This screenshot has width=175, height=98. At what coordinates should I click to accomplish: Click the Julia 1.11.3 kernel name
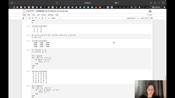(144, 18)
